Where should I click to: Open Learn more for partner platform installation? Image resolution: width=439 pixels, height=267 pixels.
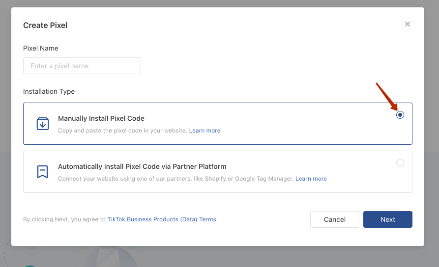point(311,179)
